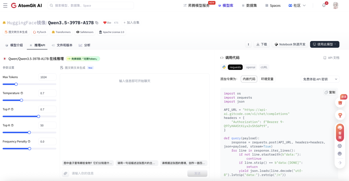This screenshot has width=349, height=181.
Task: Click the Frequency Penalty help icon
Action: coord(29,141)
